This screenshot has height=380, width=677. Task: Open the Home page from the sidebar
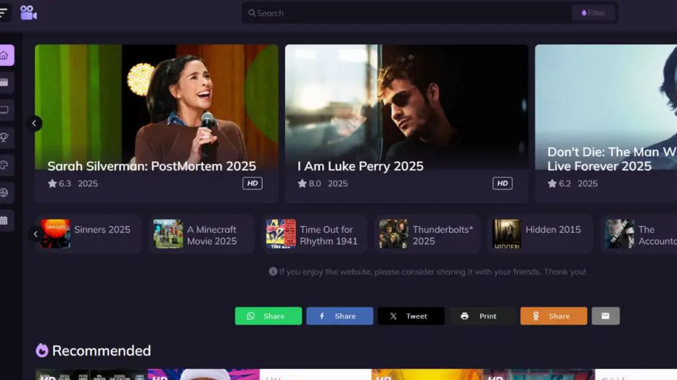click(5, 55)
